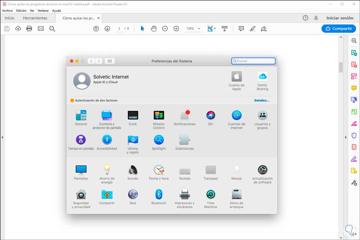Image resolution: width=360 pixels, height=240 pixels.
Task: Go to previous page arrow
Action: [96, 29]
